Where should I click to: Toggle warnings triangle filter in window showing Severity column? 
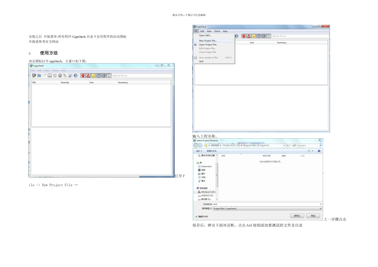tap(88, 75)
